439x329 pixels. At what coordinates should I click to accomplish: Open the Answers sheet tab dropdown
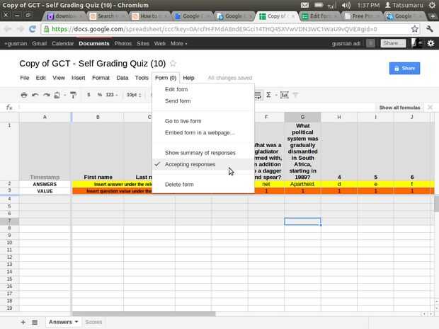tap(76, 322)
